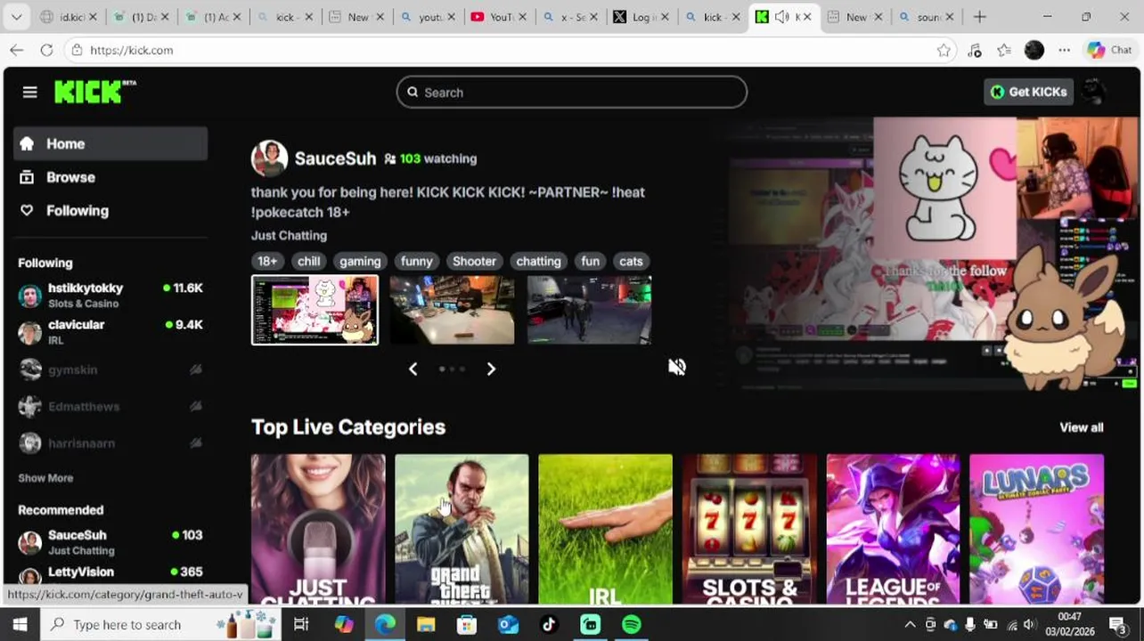Open the Lunars category card
This screenshot has width=1144, height=641.
tap(1036, 529)
